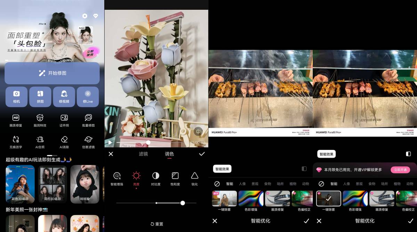This screenshot has height=232, width=417.
Task: Choose the 一键除雾 thumbnail with the 限免 badge
Action: click(224, 198)
